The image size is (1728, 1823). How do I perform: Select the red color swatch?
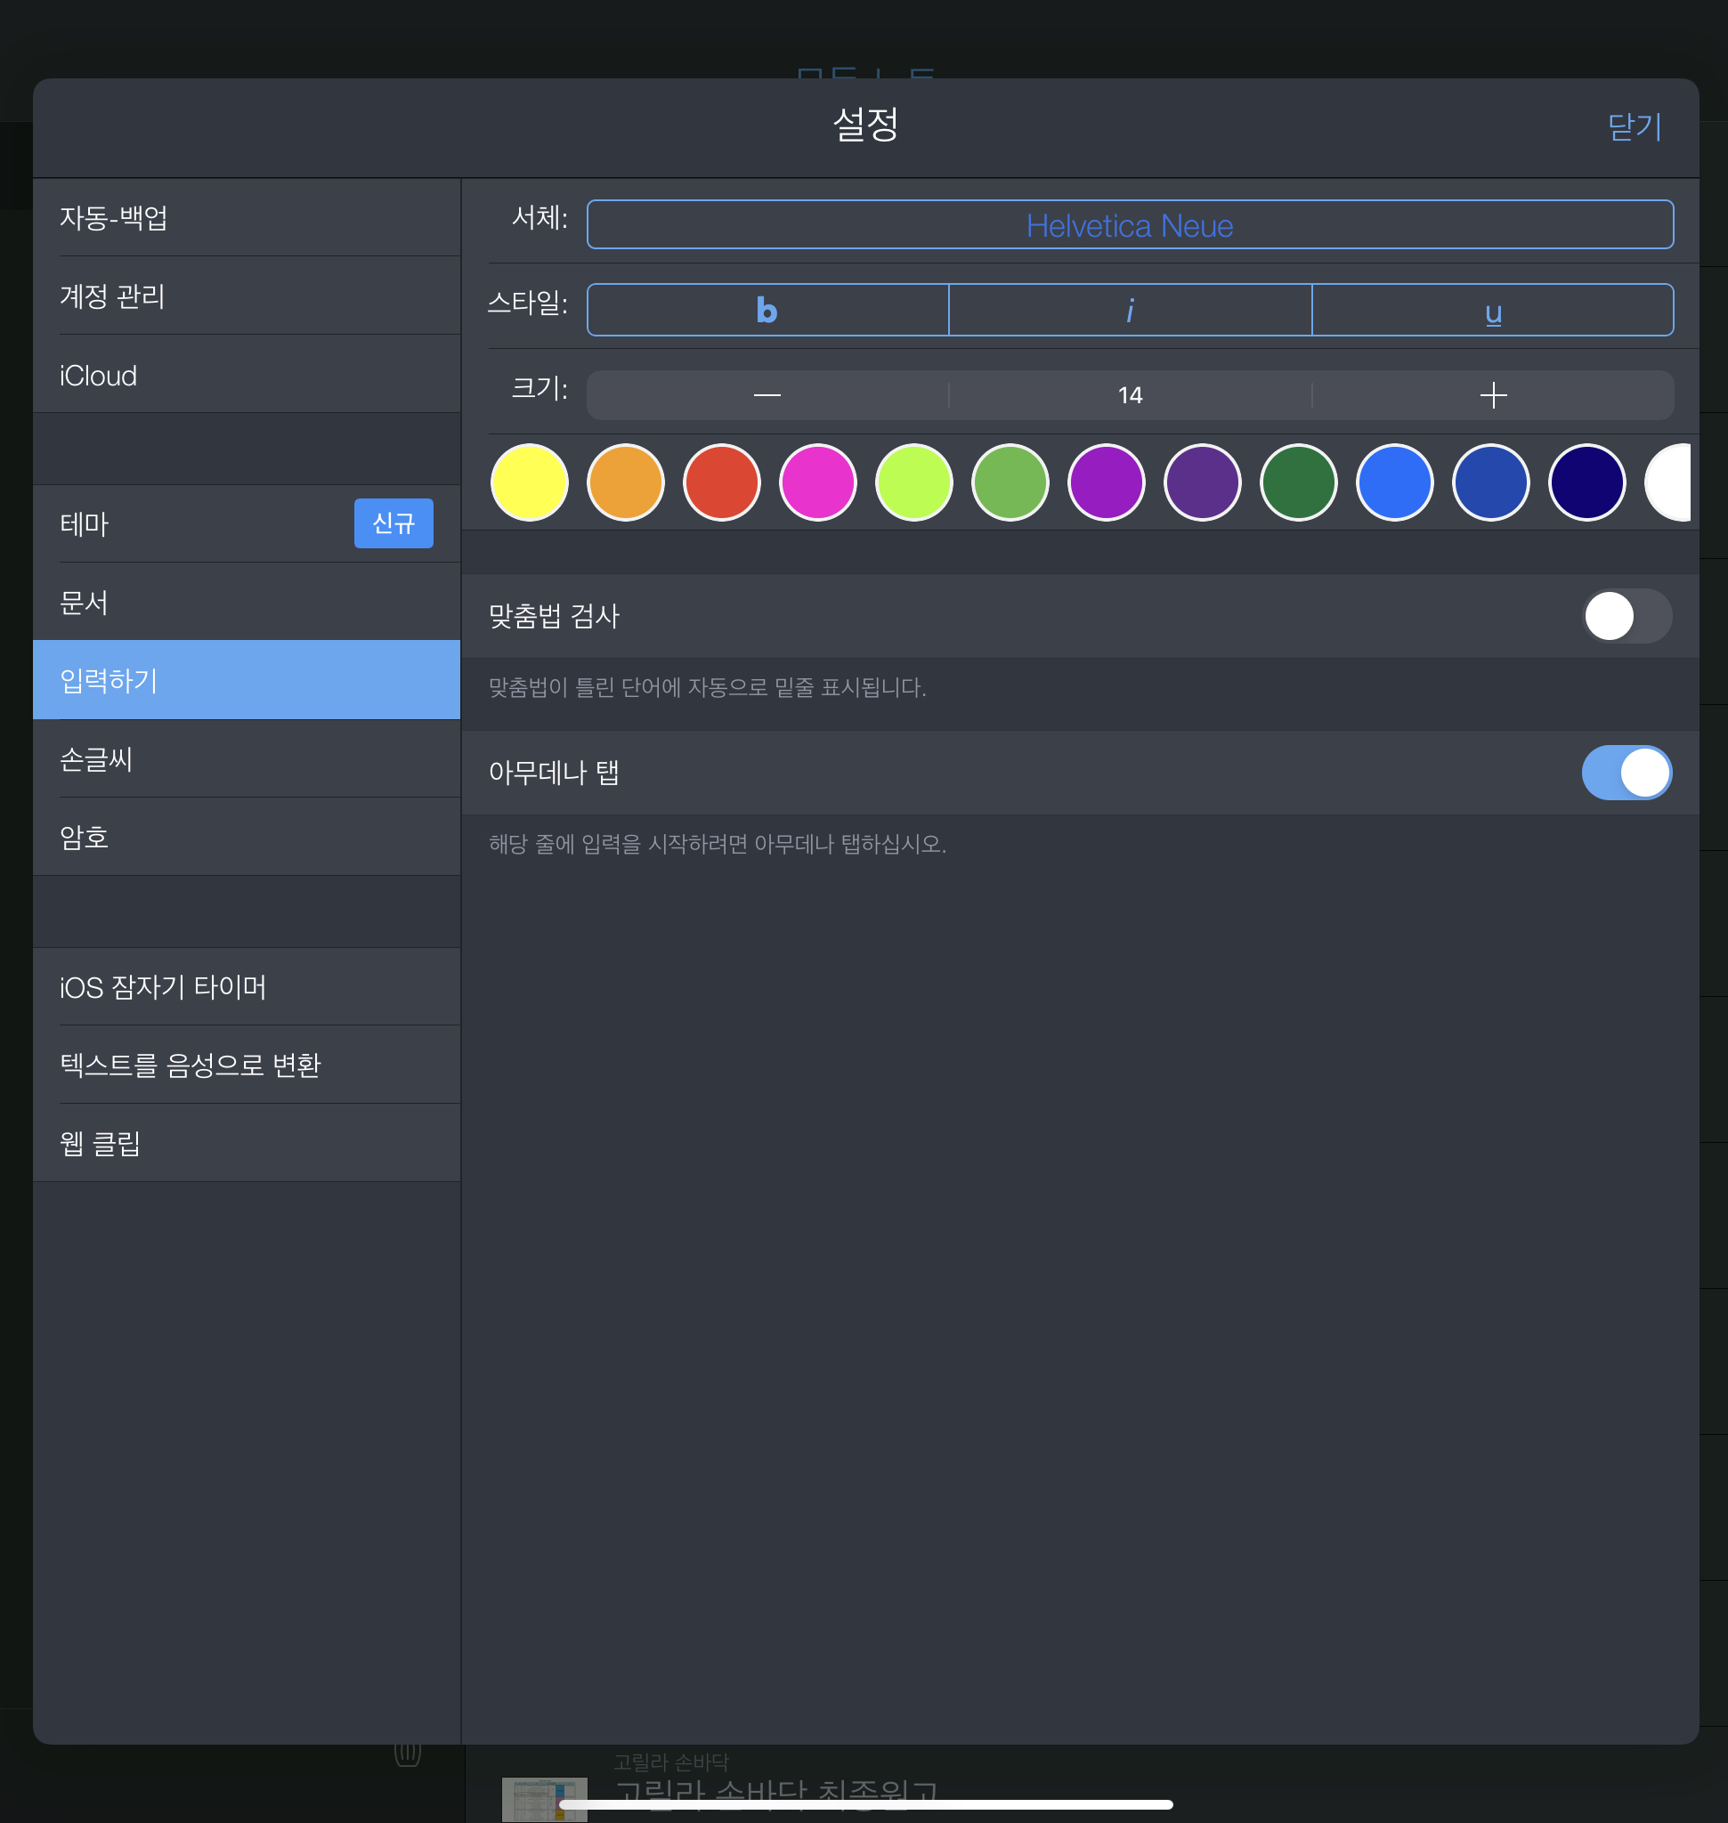coord(721,482)
